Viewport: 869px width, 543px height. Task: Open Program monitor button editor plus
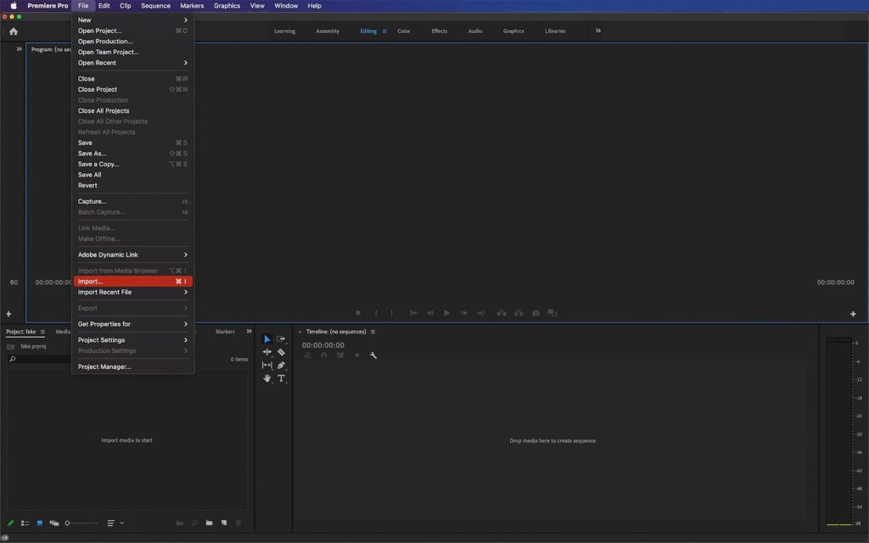click(853, 314)
